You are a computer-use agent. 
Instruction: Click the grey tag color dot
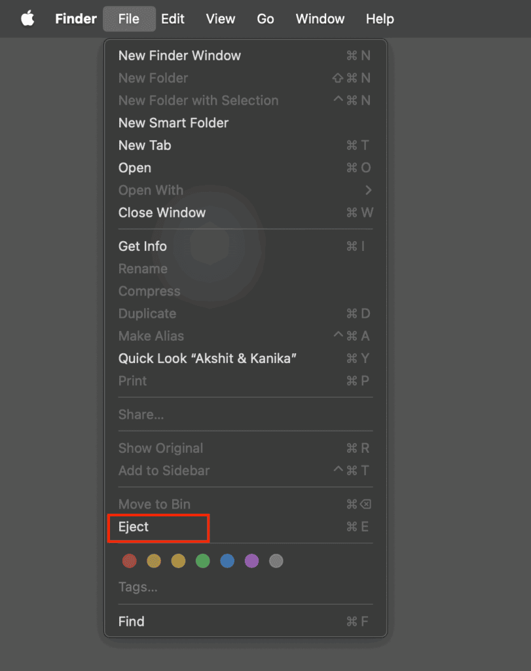click(x=276, y=561)
